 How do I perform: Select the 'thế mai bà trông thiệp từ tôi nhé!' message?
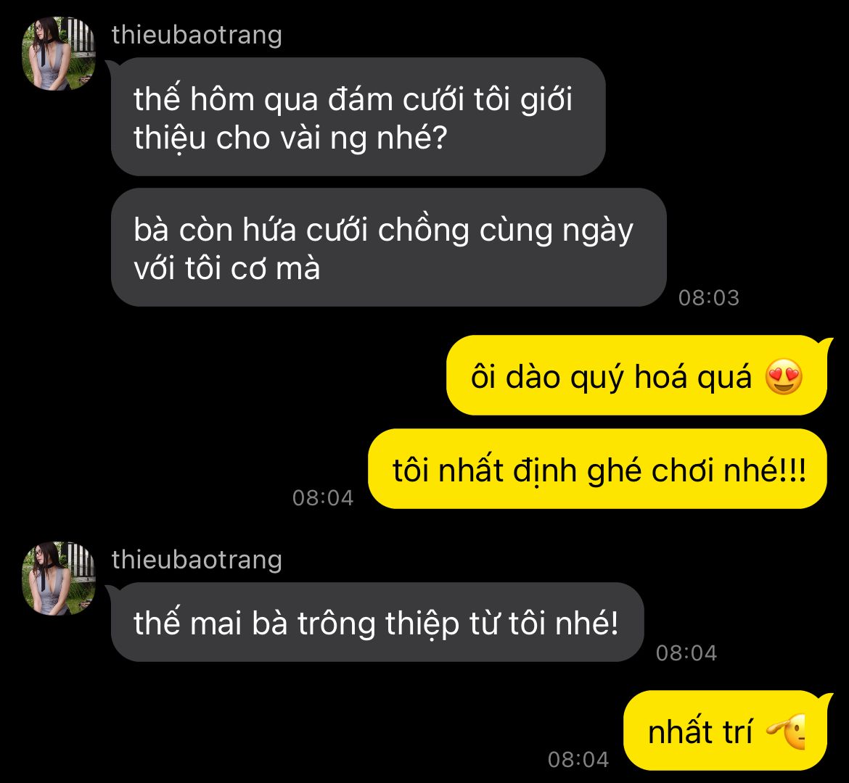pos(377,622)
